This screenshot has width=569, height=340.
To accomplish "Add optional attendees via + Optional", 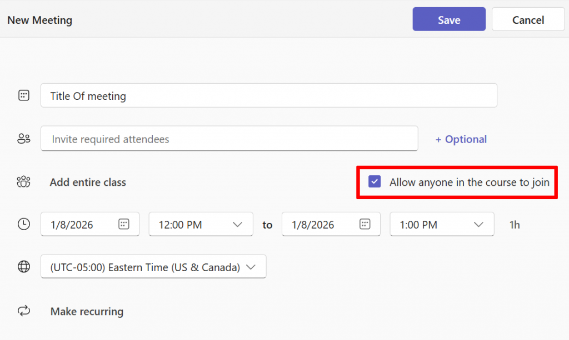I will (461, 139).
